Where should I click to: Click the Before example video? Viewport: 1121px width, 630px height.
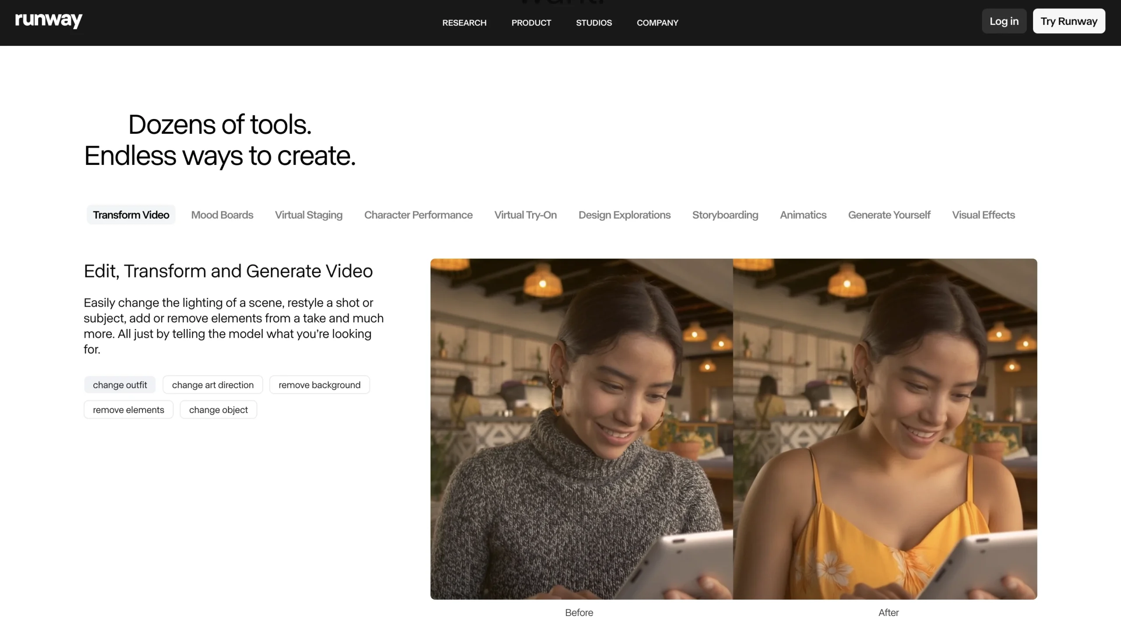(x=579, y=428)
